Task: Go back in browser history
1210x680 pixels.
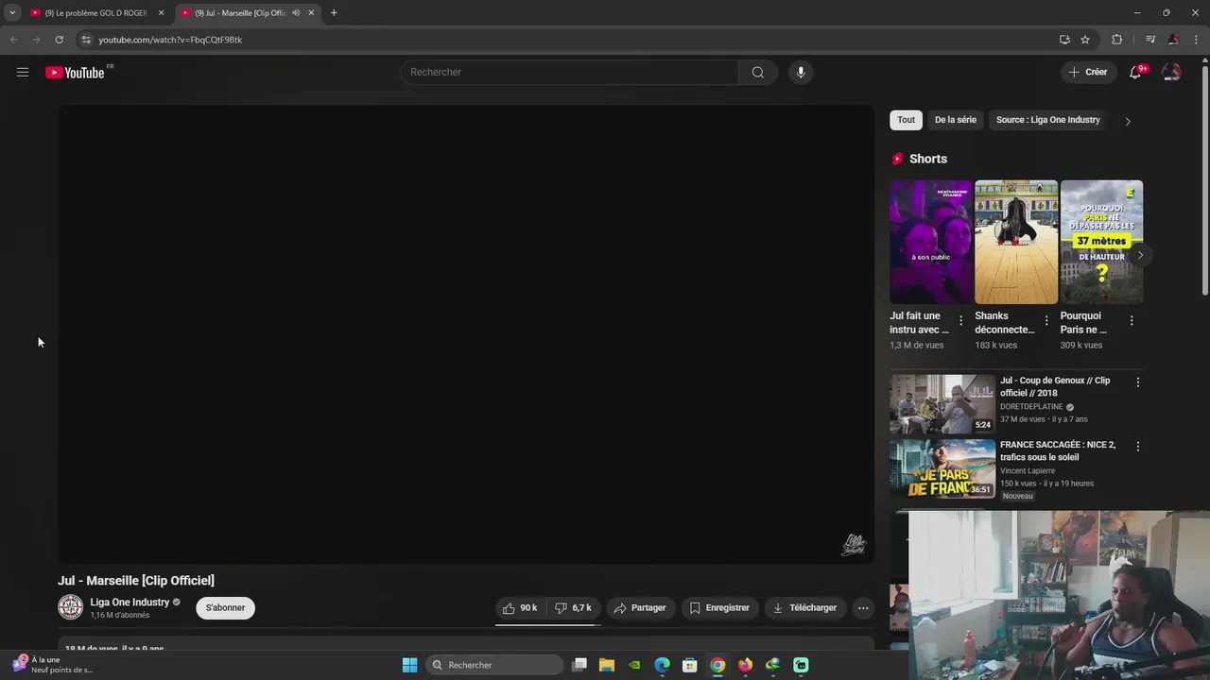Action: point(13,40)
